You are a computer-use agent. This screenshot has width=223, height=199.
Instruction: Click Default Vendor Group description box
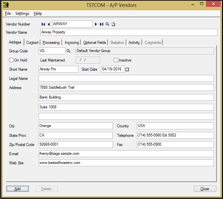tap(145, 51)
